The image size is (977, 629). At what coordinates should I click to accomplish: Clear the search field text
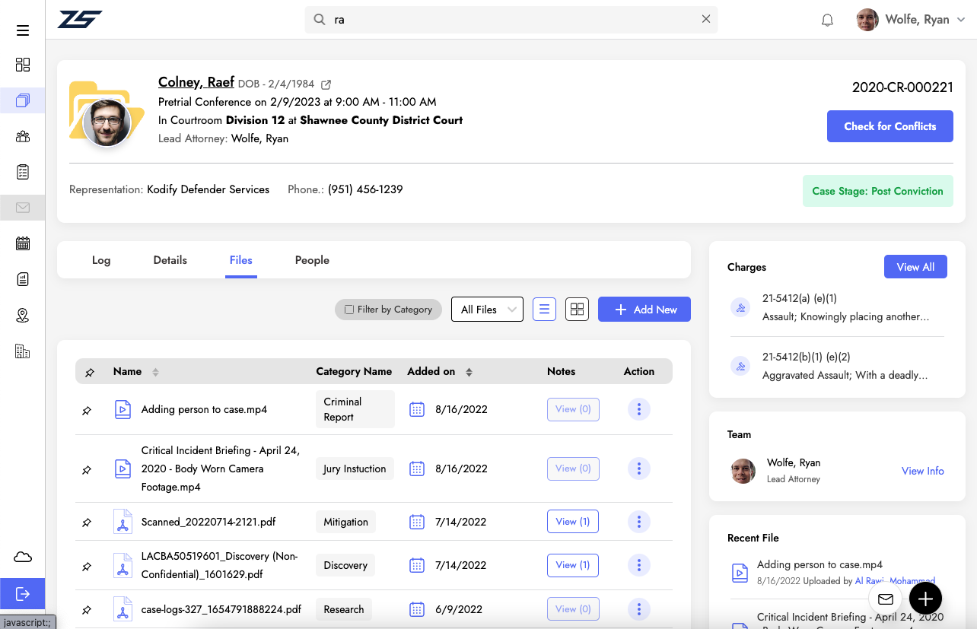click(706, 19)
